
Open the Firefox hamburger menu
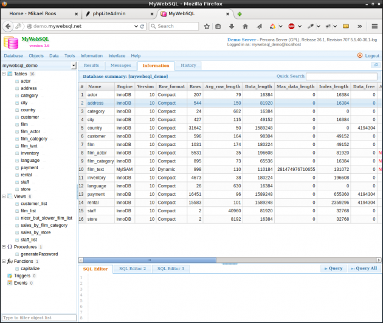pyautogui.click(x=374, y=26)
